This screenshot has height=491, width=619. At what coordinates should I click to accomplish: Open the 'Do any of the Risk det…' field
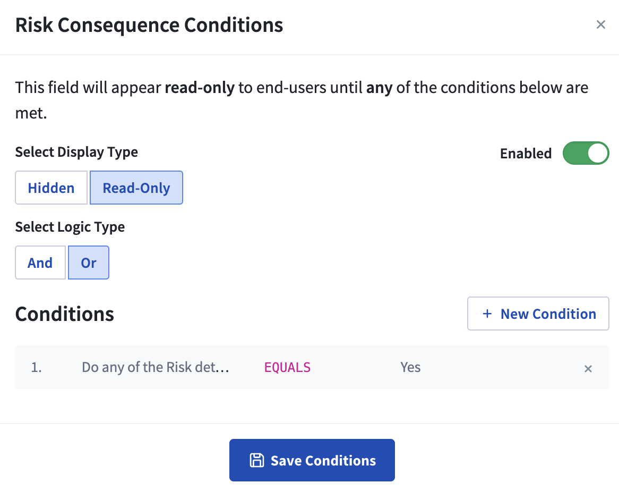(x=155, y=368)
